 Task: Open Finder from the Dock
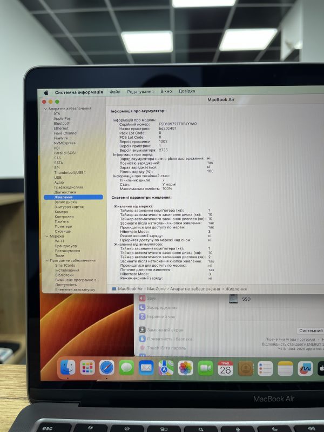68,368
